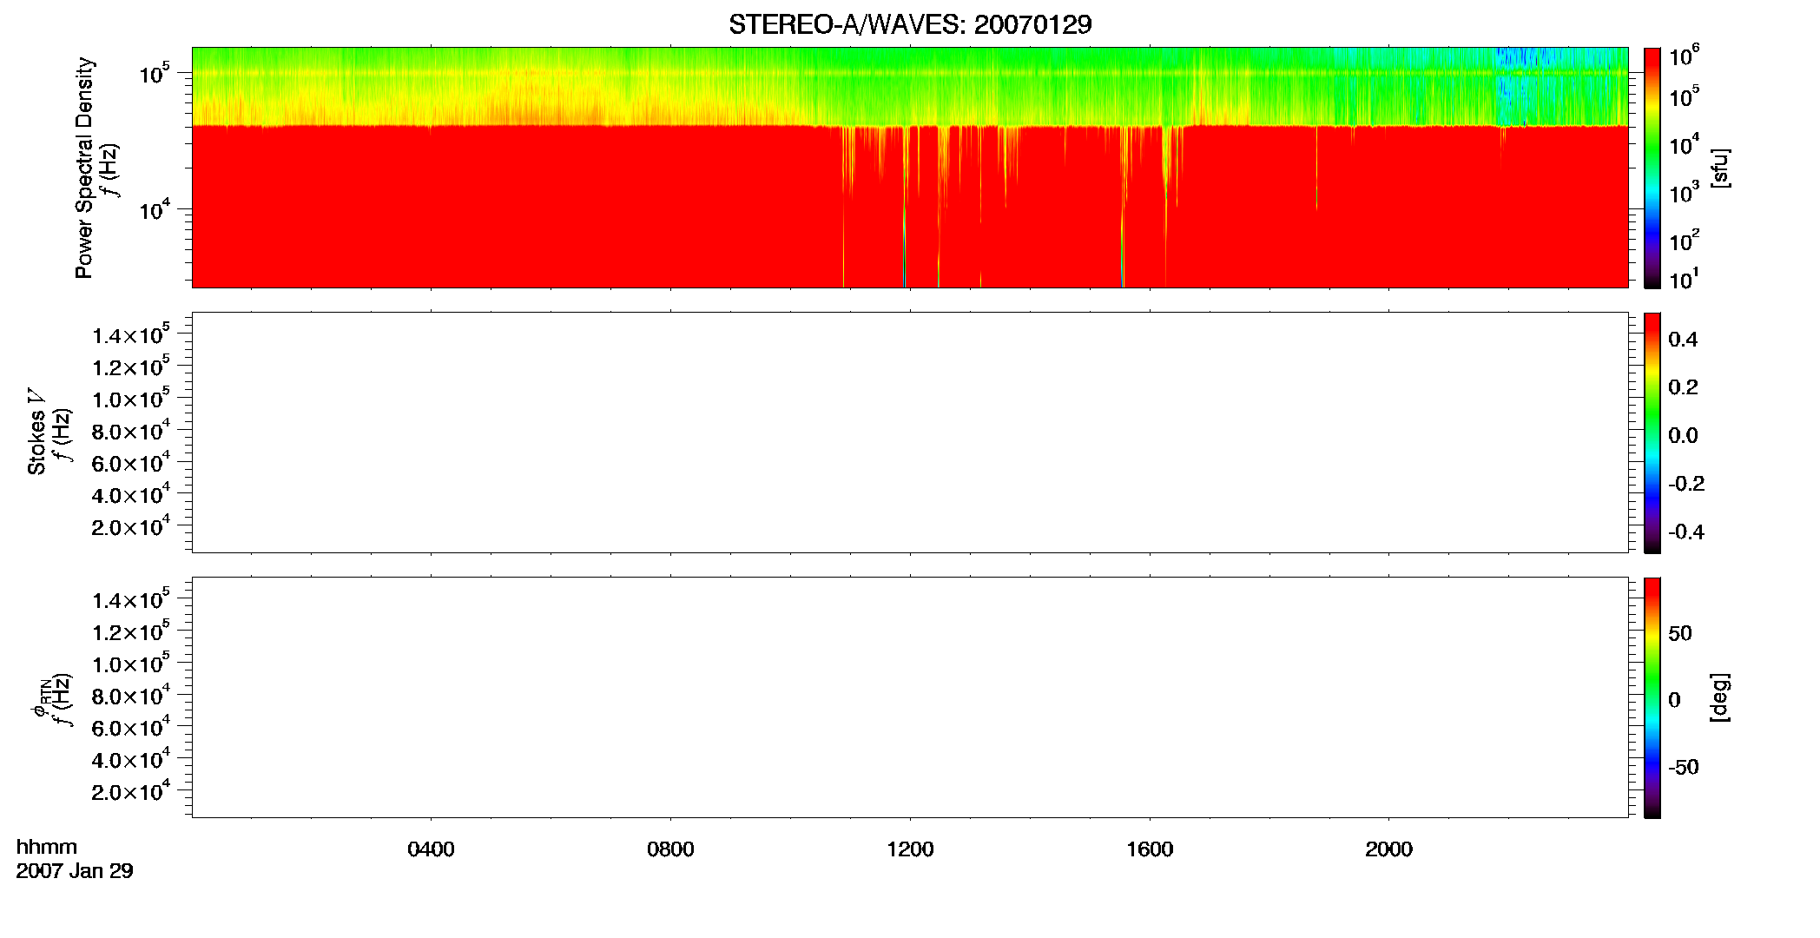Click the degrees color bar for φ RTN

1652,697
